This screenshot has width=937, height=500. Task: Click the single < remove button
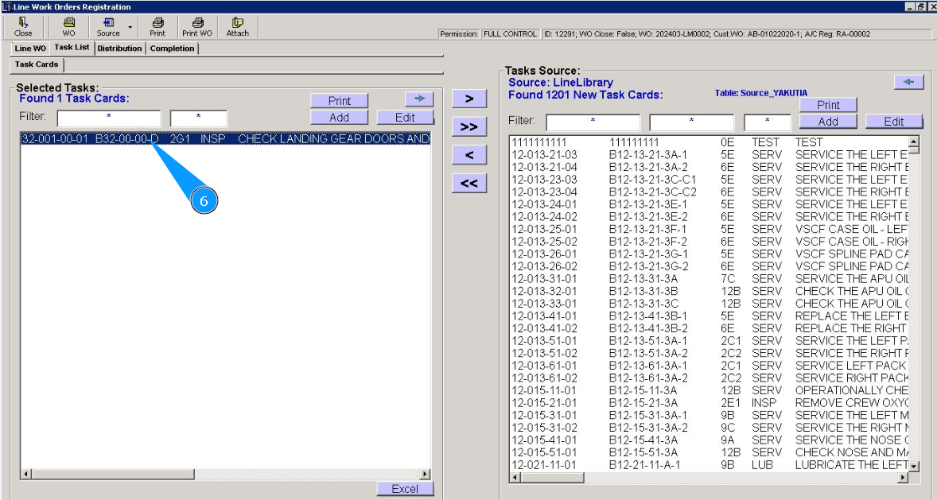[469, 155]
